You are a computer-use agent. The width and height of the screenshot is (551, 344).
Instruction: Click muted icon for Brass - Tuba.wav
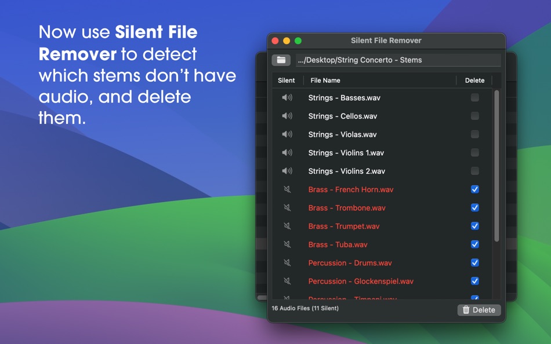pyautogui.click(x=287, y=244)
